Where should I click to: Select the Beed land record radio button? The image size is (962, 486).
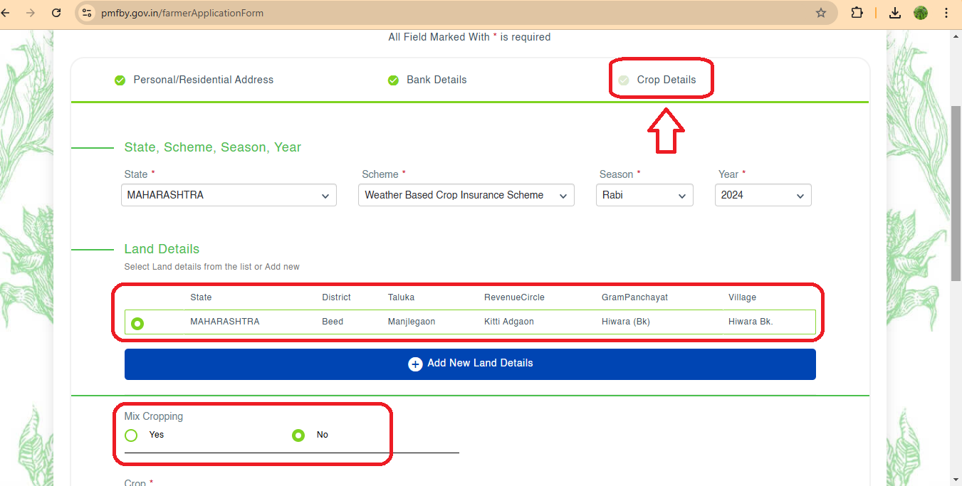[x=137, y=323]
